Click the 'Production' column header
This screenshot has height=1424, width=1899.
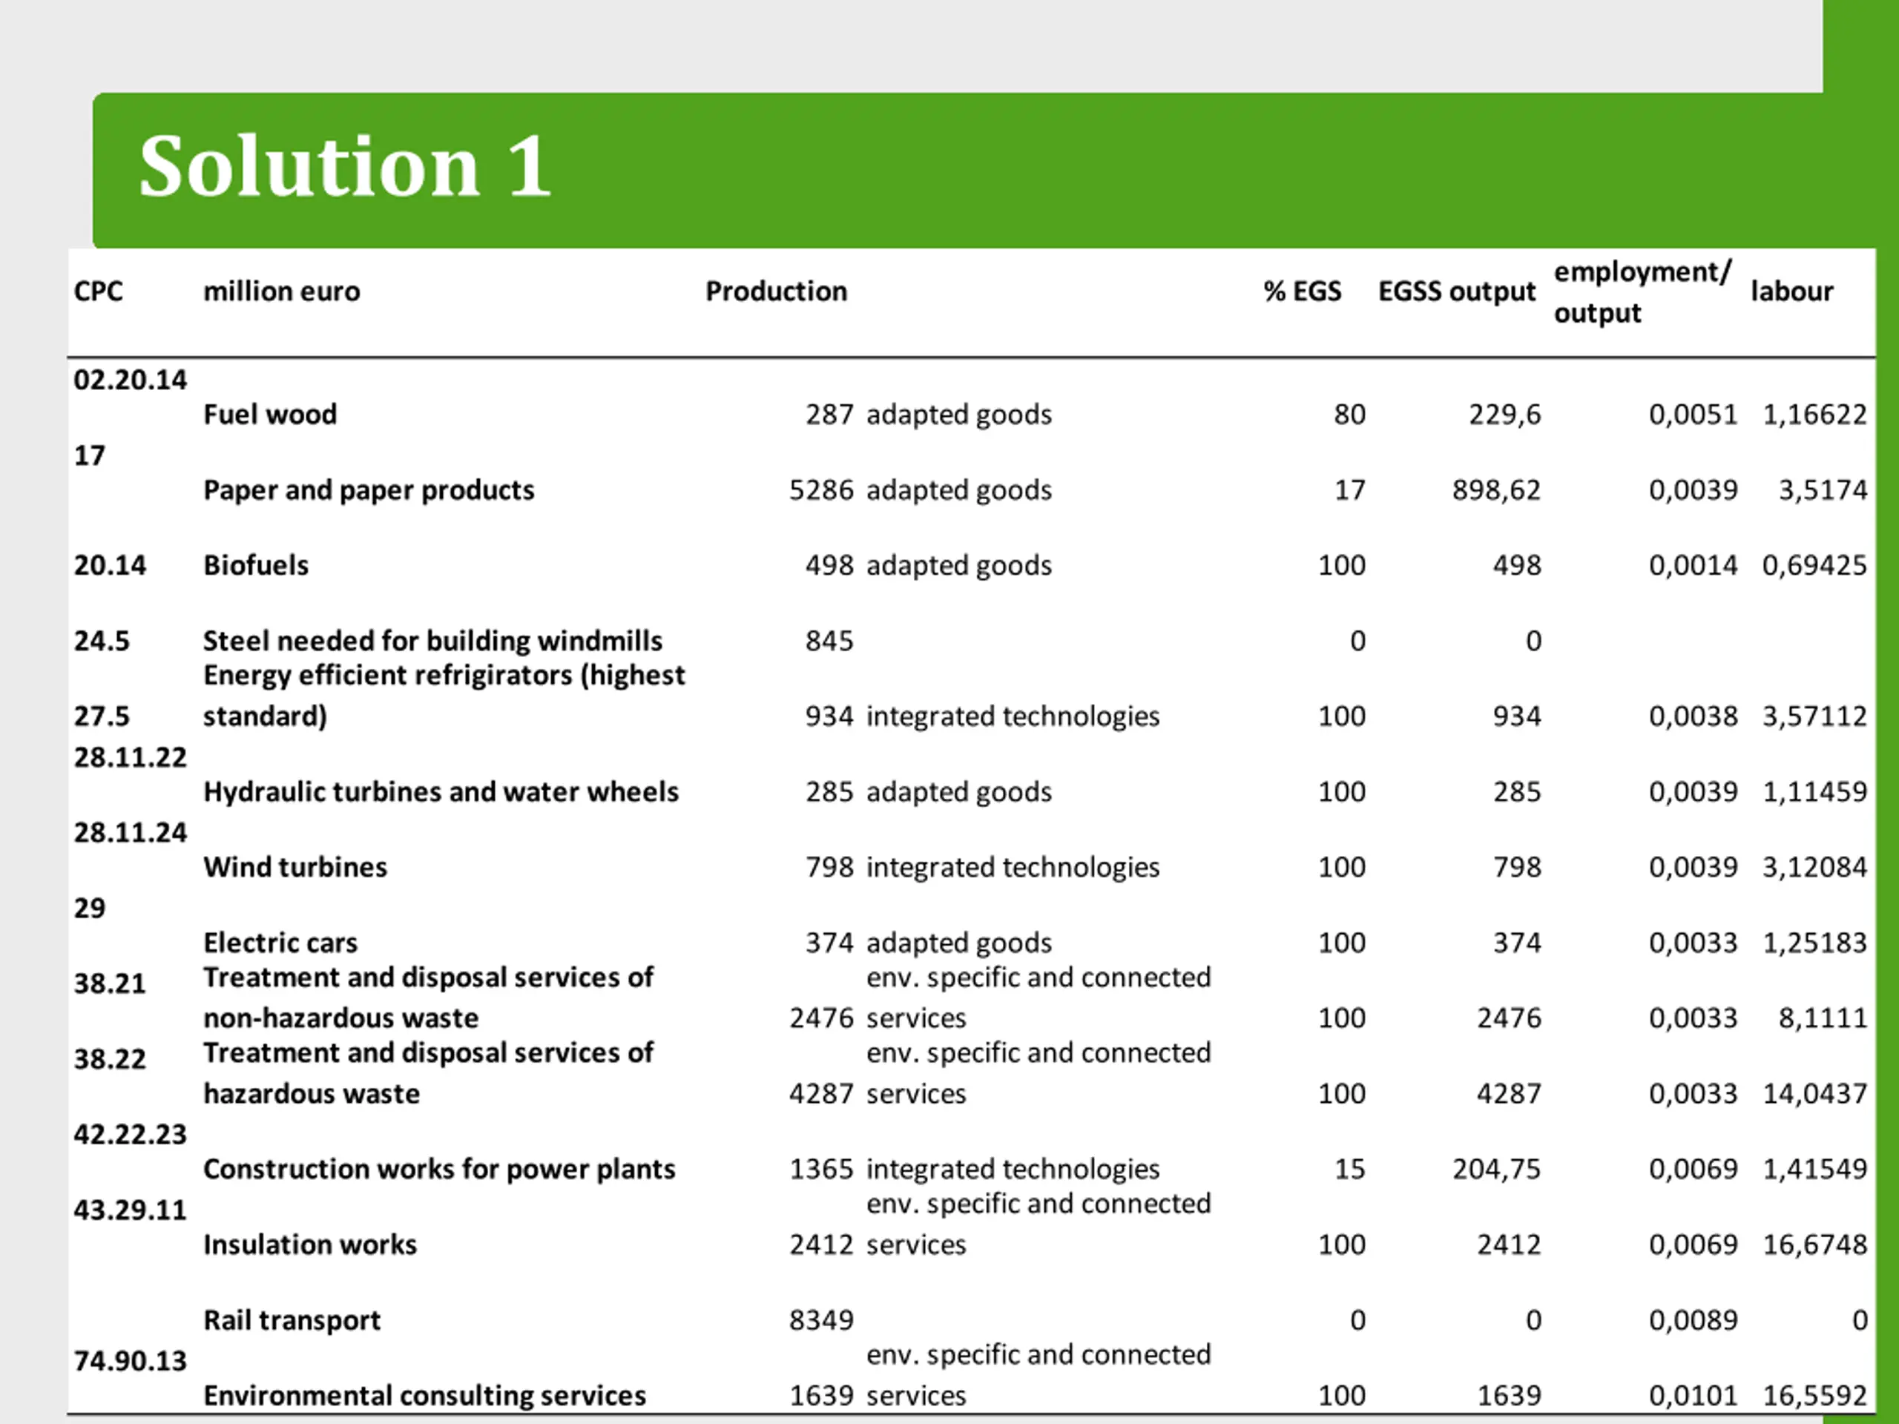click(776, 291)
